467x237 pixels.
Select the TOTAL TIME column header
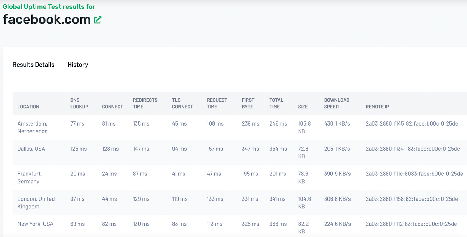(x=276, y=103)
